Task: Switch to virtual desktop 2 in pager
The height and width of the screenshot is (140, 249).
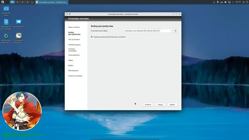Action: pos(17,2)
